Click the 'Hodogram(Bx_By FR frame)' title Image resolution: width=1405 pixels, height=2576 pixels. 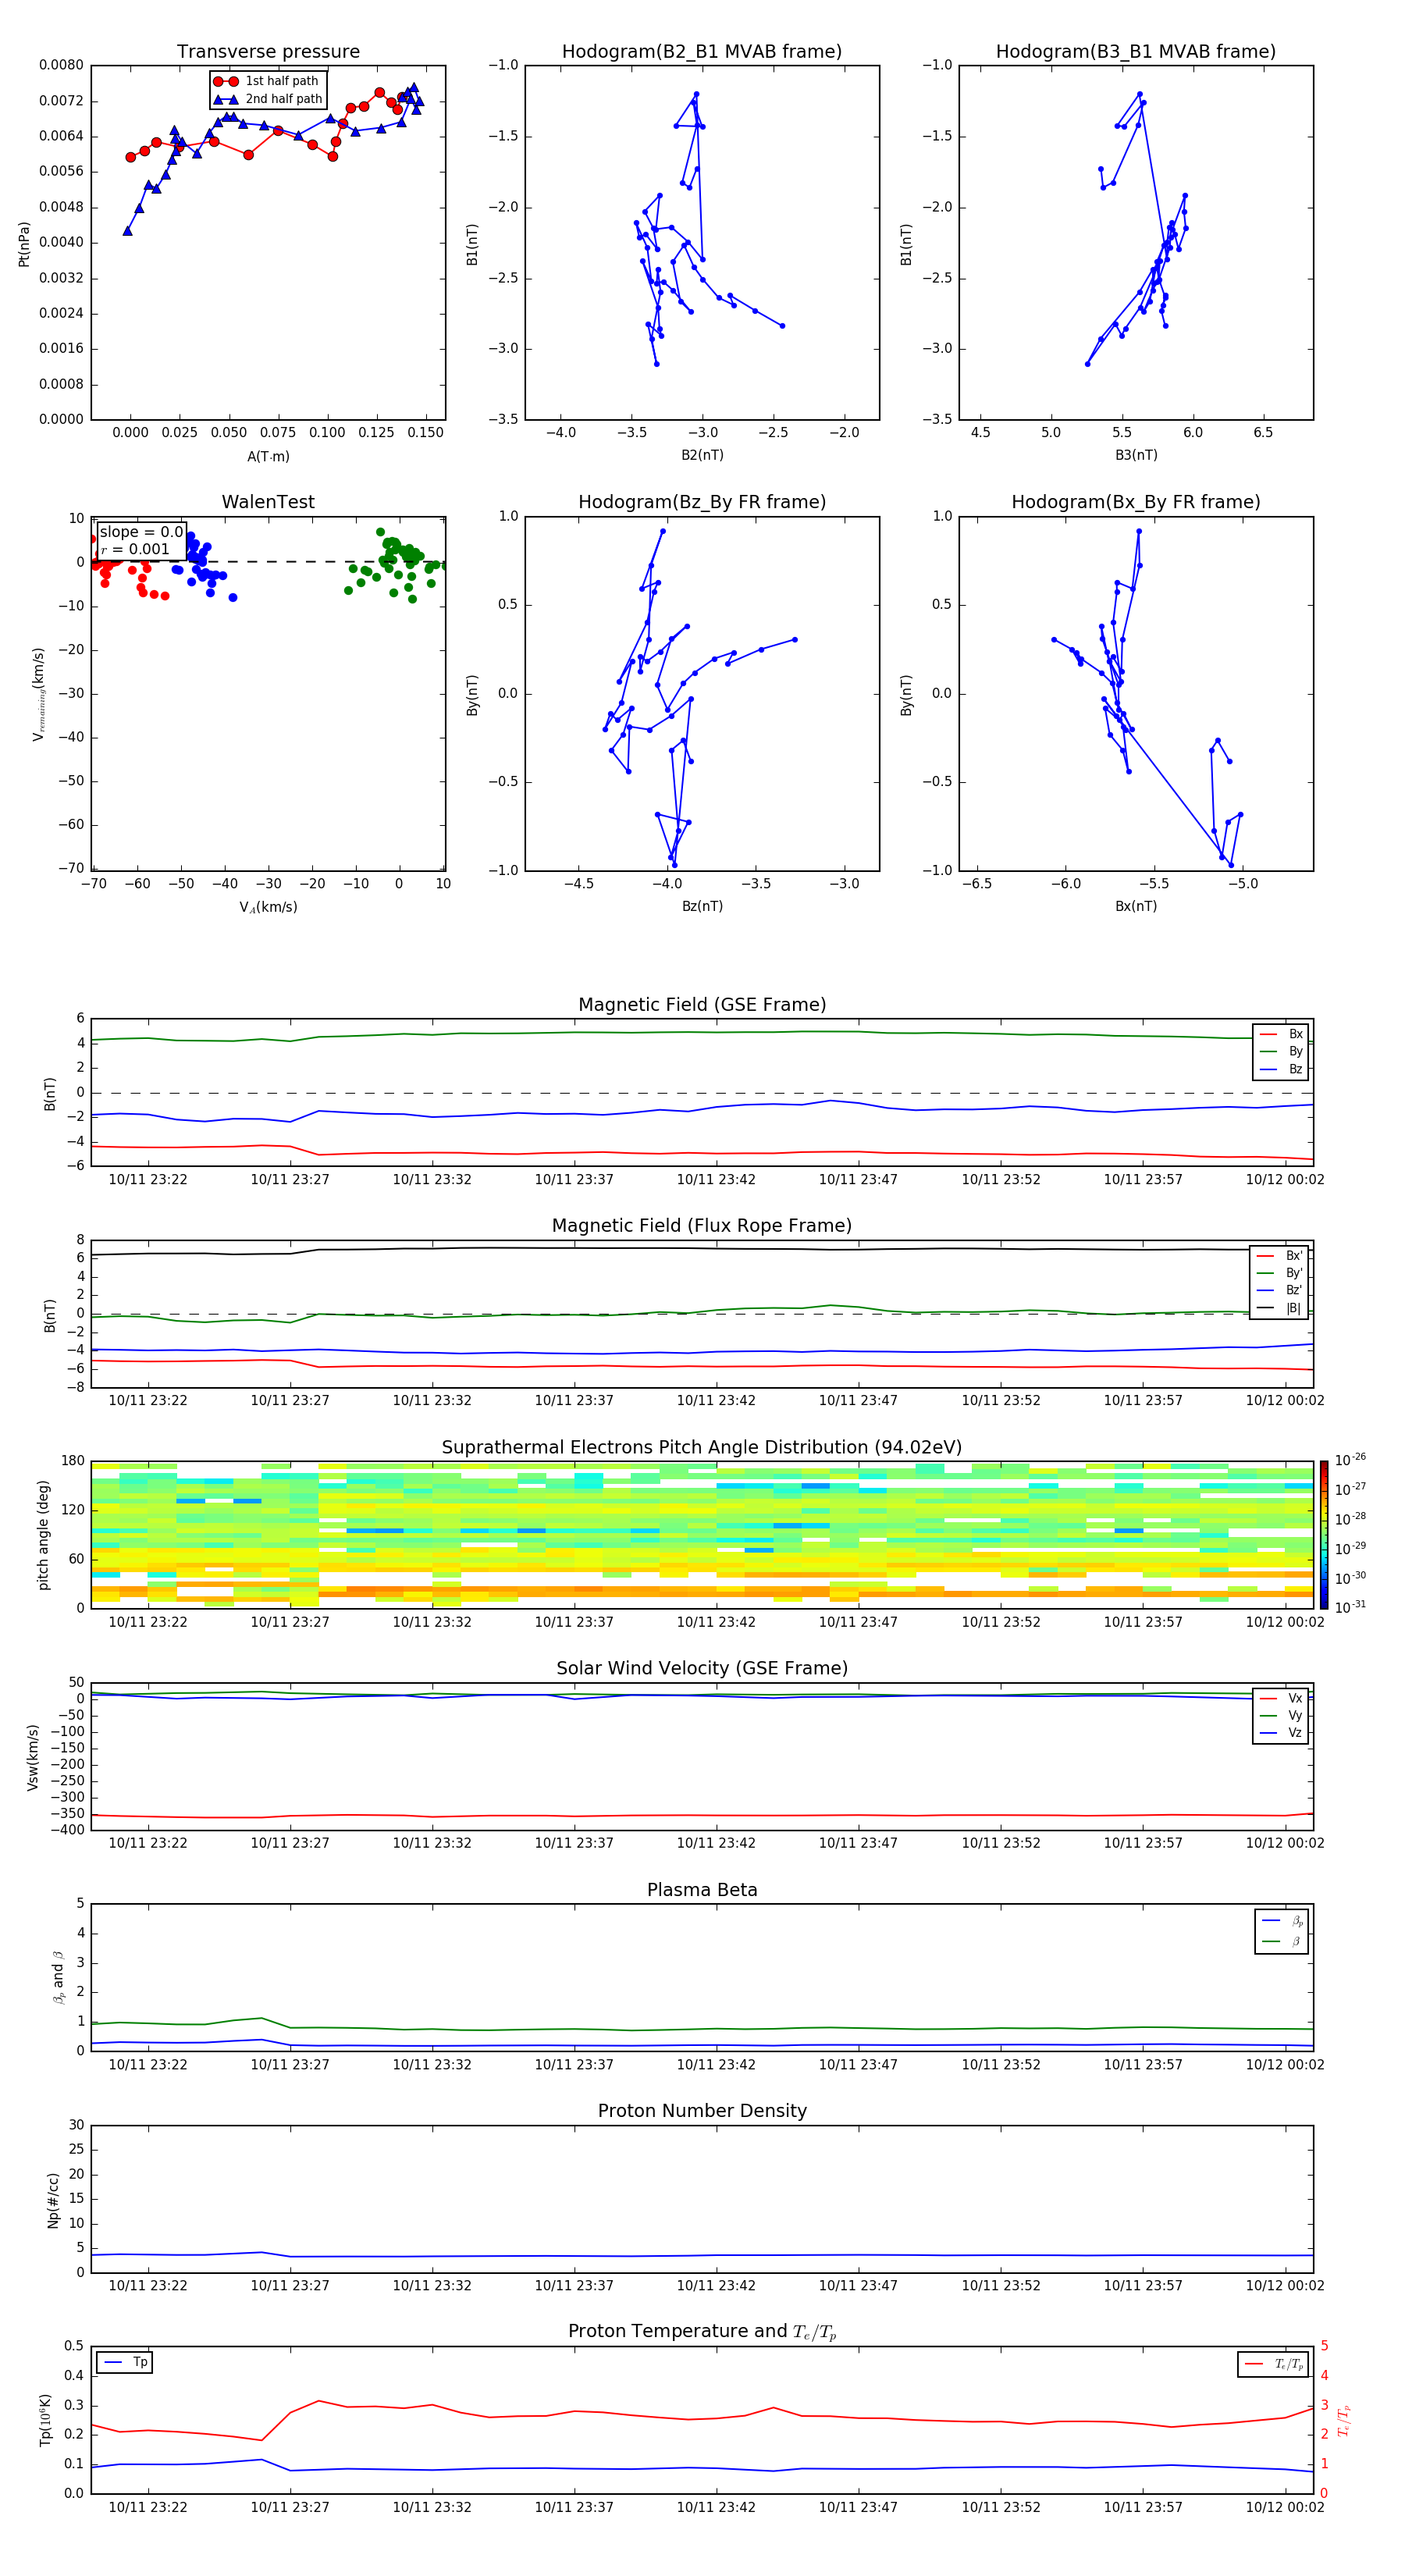(1136, 502)
